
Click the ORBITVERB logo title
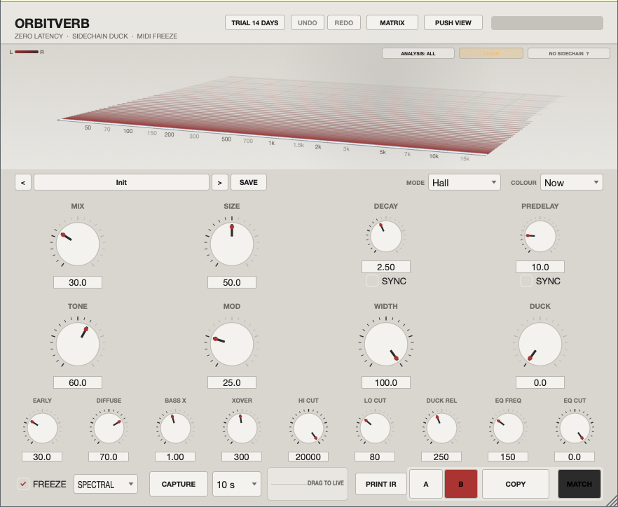tap(52, 23)
